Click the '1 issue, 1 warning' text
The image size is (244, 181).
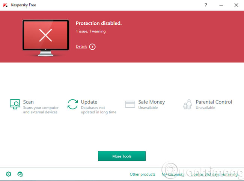click(91, 31)
